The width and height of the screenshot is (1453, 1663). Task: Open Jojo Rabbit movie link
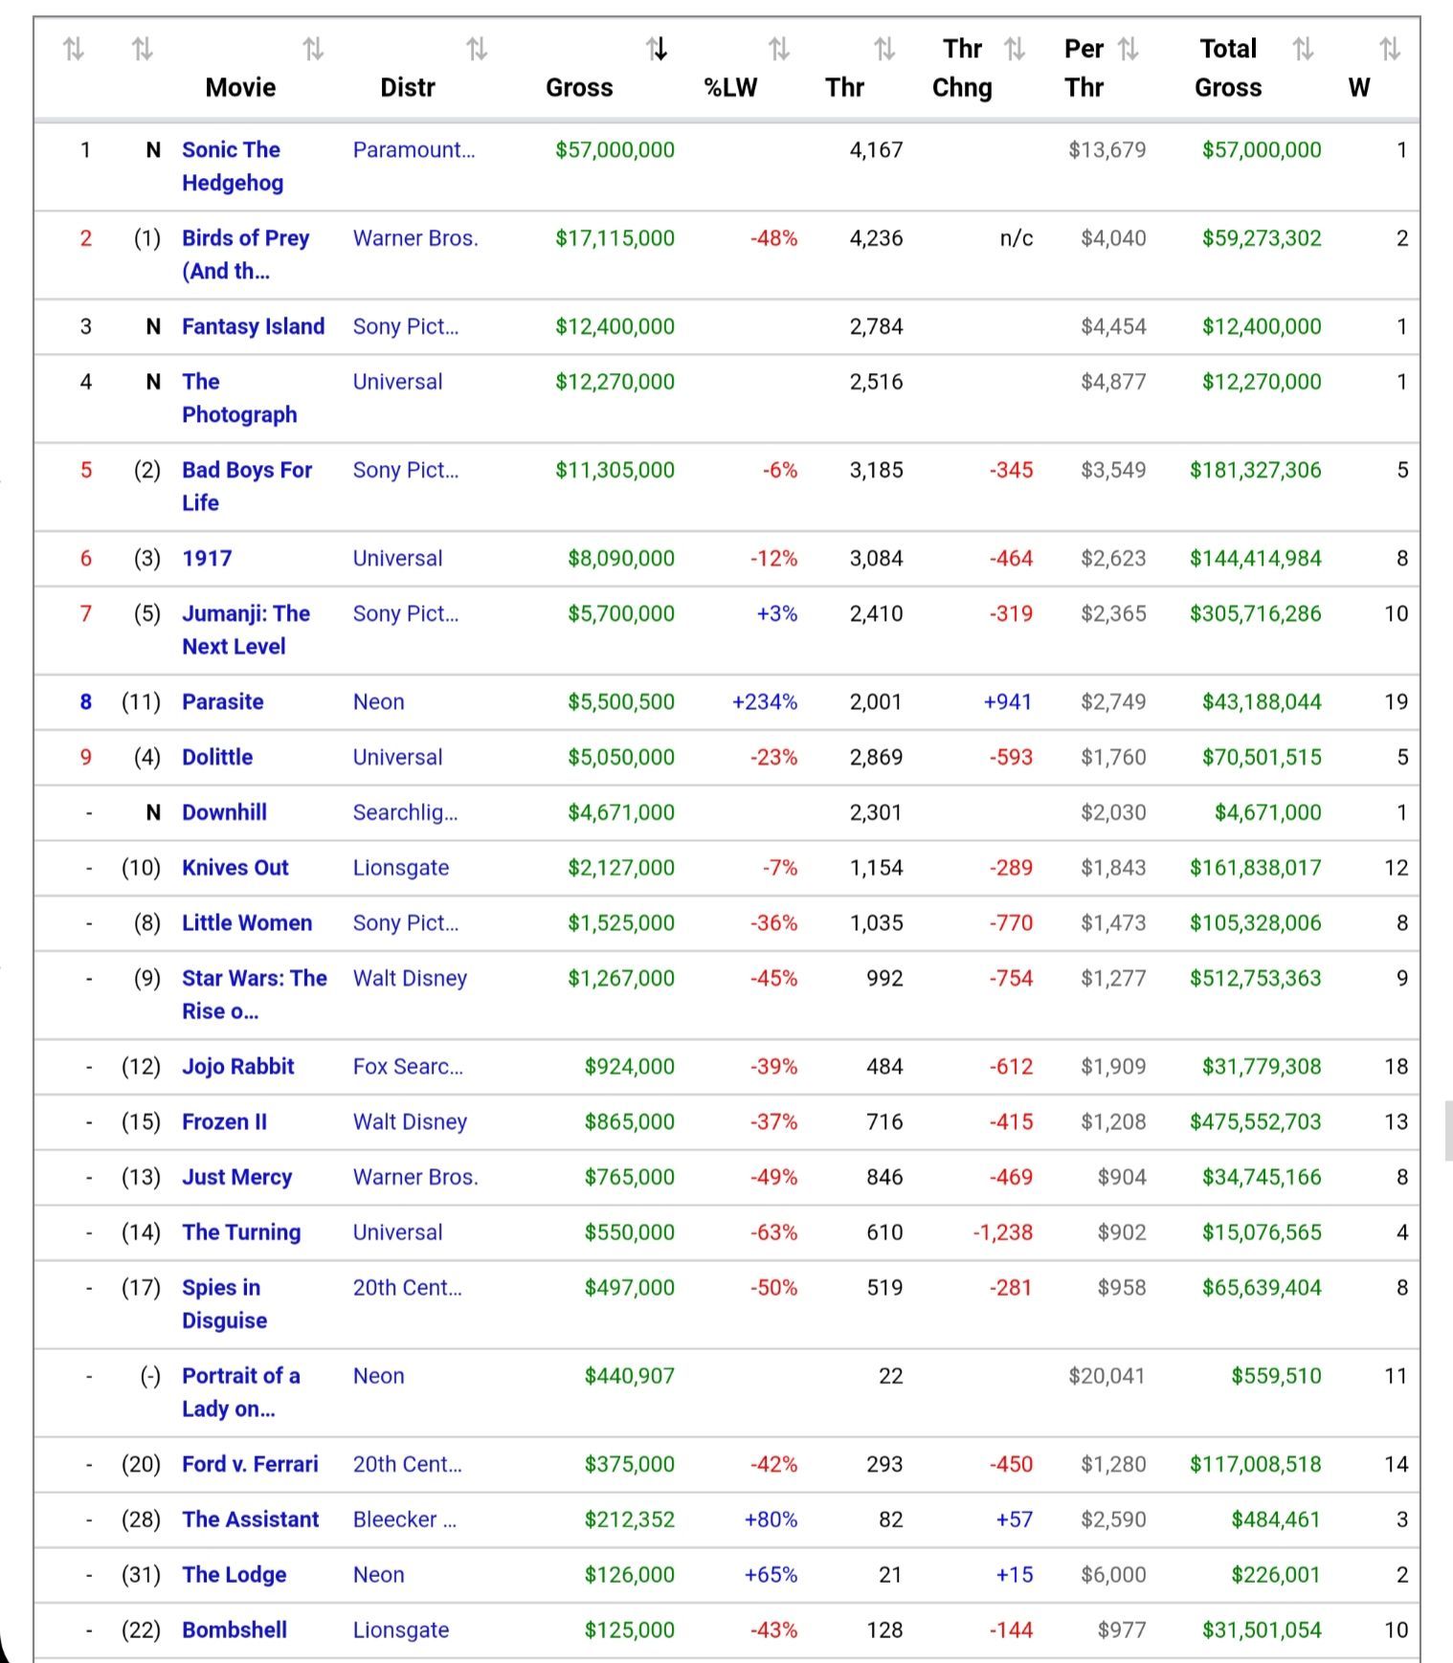[x=238, y=1066]
